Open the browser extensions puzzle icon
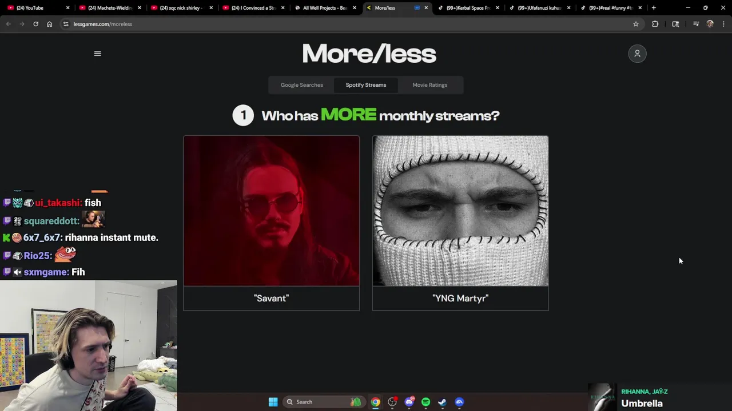Screen dimensions: 732x411 point(655,24)
